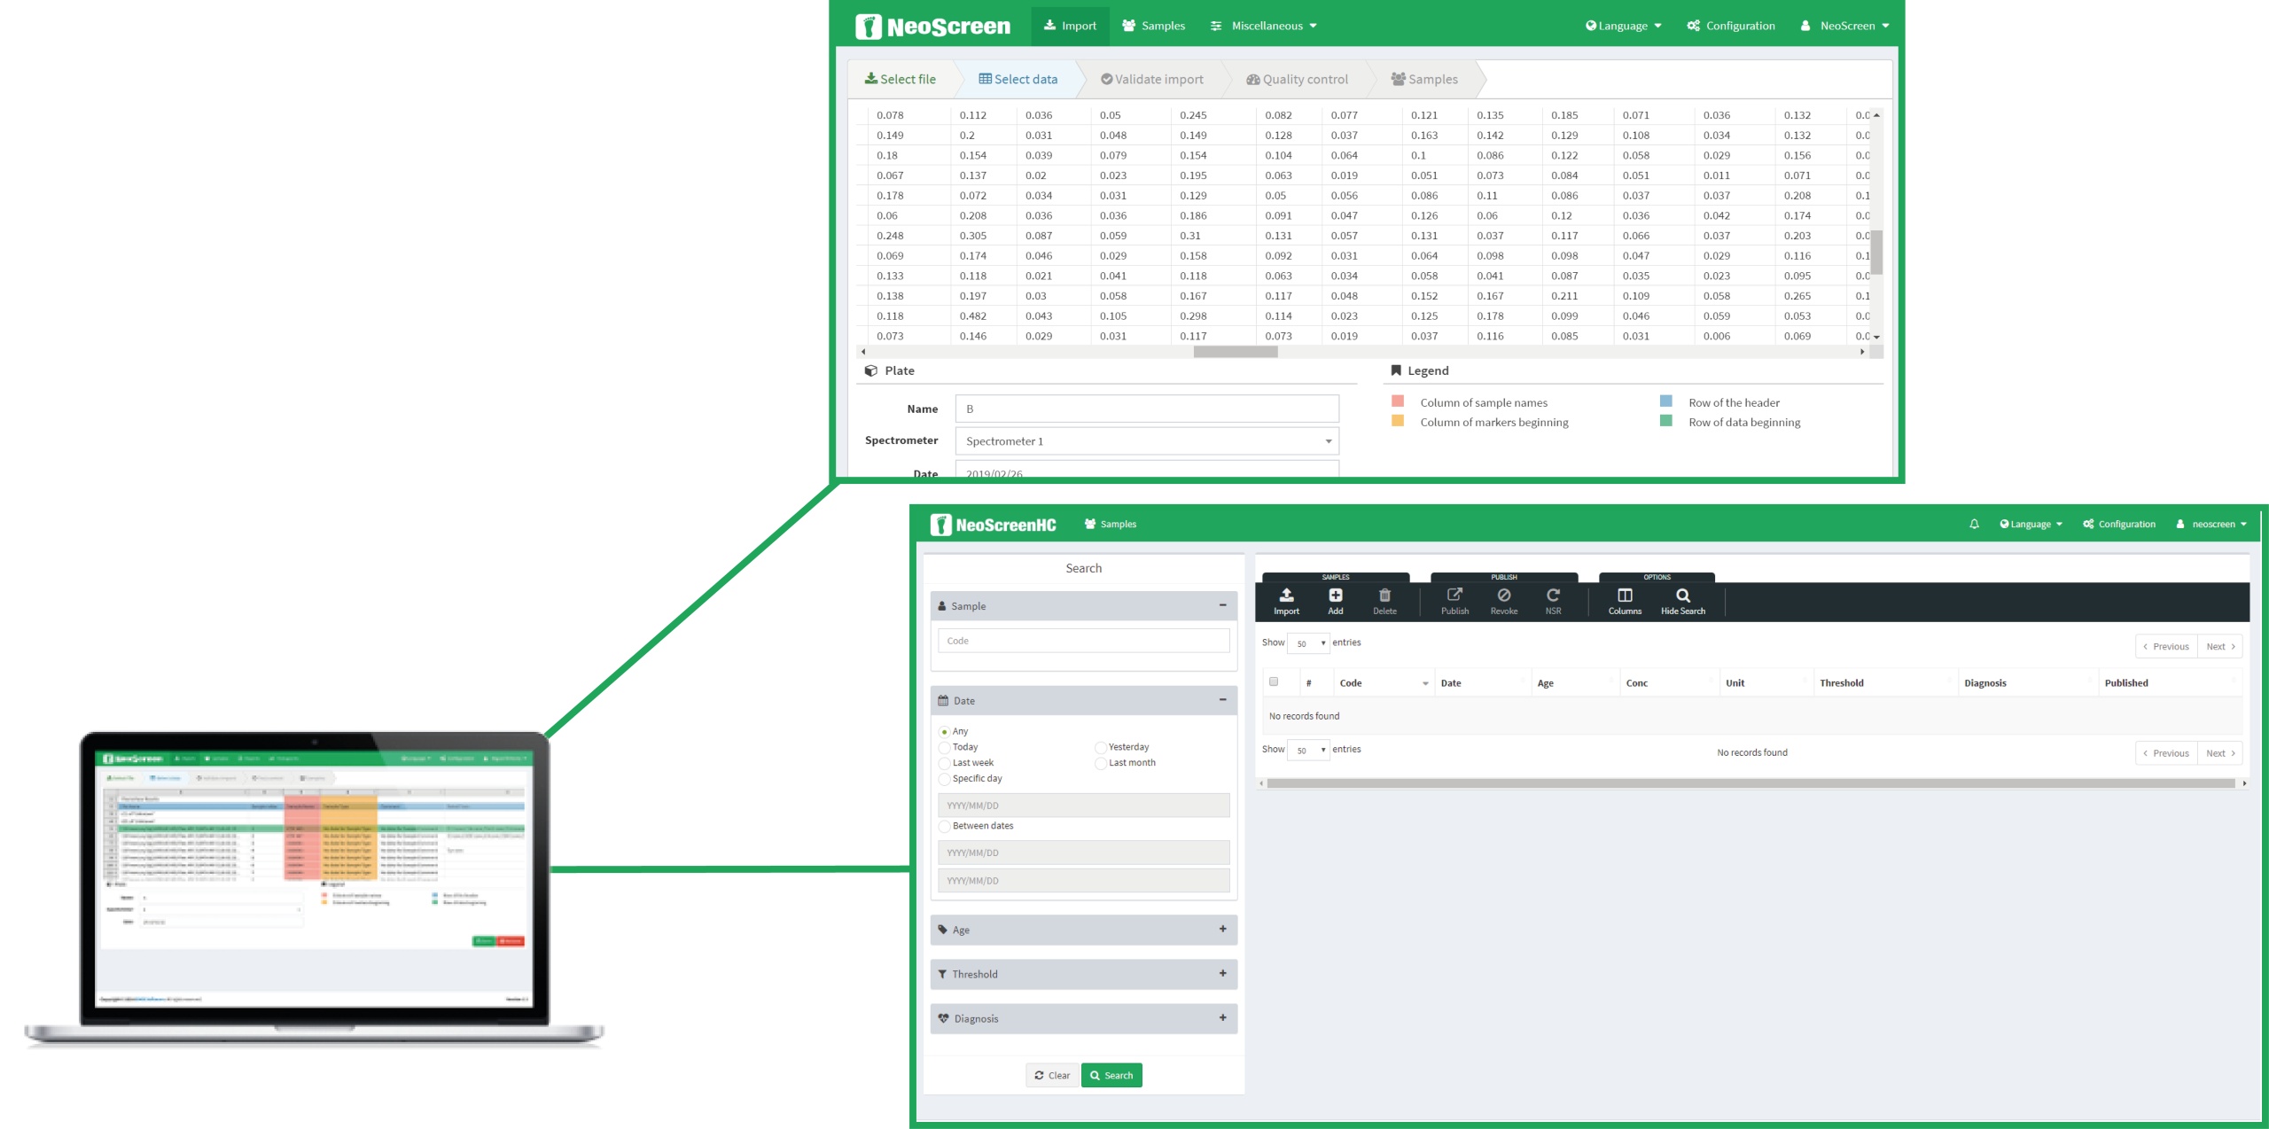
Task: Open the Import menu in top window
Action: coord(1070,26)
